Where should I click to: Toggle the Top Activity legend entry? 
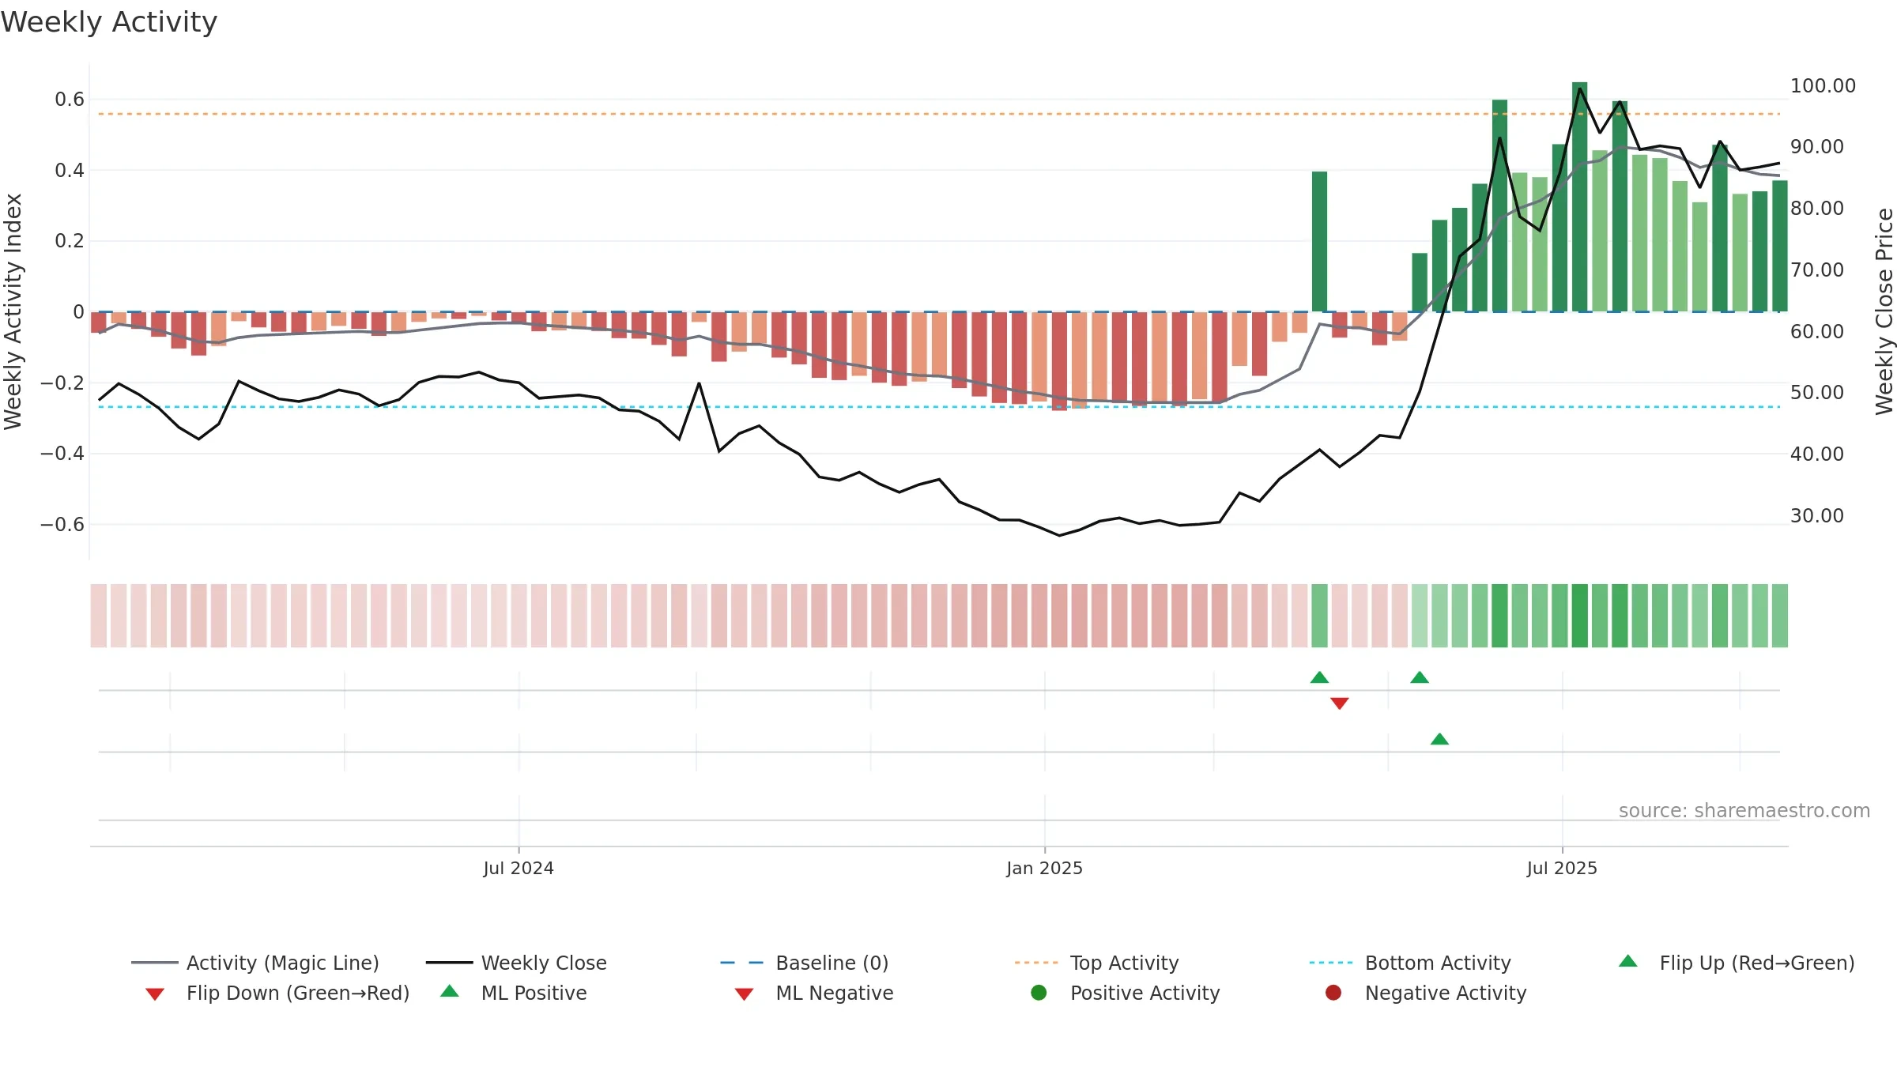1097,963
